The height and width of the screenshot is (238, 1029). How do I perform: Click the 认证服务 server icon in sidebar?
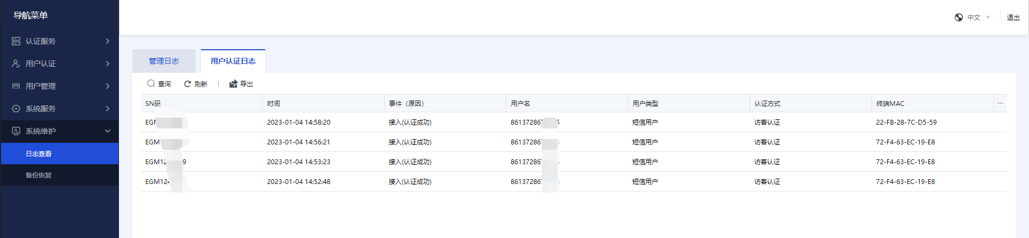pyautogui.click(x=16, y=41)
